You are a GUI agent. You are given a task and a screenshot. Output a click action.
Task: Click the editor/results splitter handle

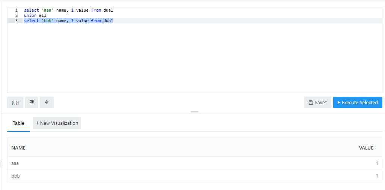195,112
